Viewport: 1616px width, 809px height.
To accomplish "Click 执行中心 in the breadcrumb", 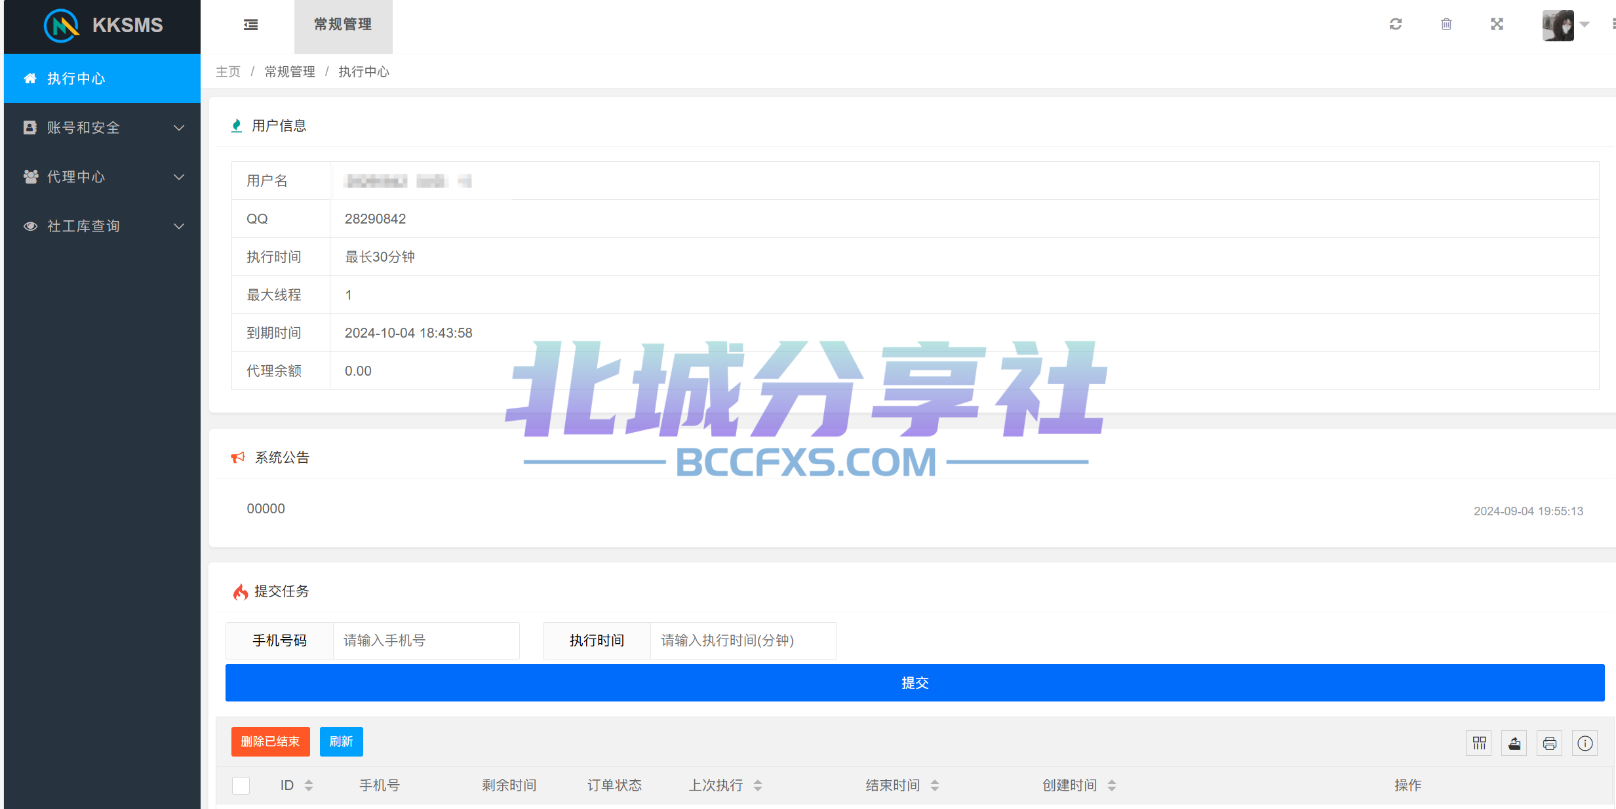I will [364, 71].
